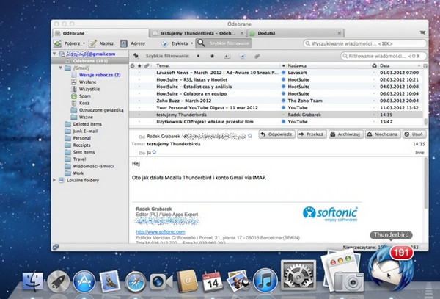Toggle the attachment quick filter
The height and width of the screenshot is (299, 440).
pyautogui.click(x=256, y=55)
